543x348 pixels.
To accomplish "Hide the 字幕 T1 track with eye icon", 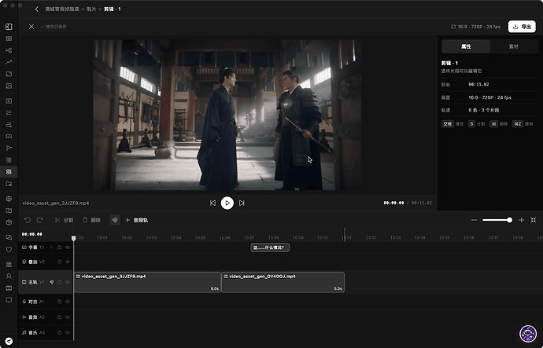I will [68, 247].
